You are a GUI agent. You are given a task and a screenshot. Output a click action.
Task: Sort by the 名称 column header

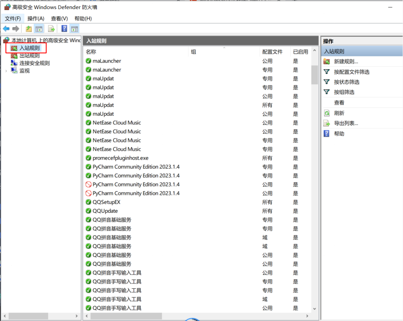[x=136, y=52]
